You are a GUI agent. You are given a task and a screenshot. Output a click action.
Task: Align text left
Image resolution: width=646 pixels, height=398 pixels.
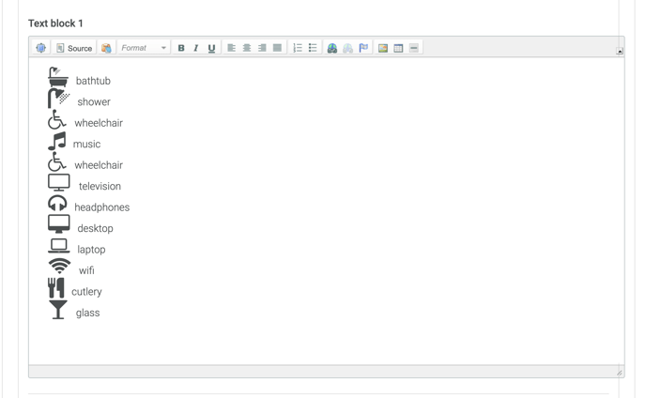(x=232, y=48)
